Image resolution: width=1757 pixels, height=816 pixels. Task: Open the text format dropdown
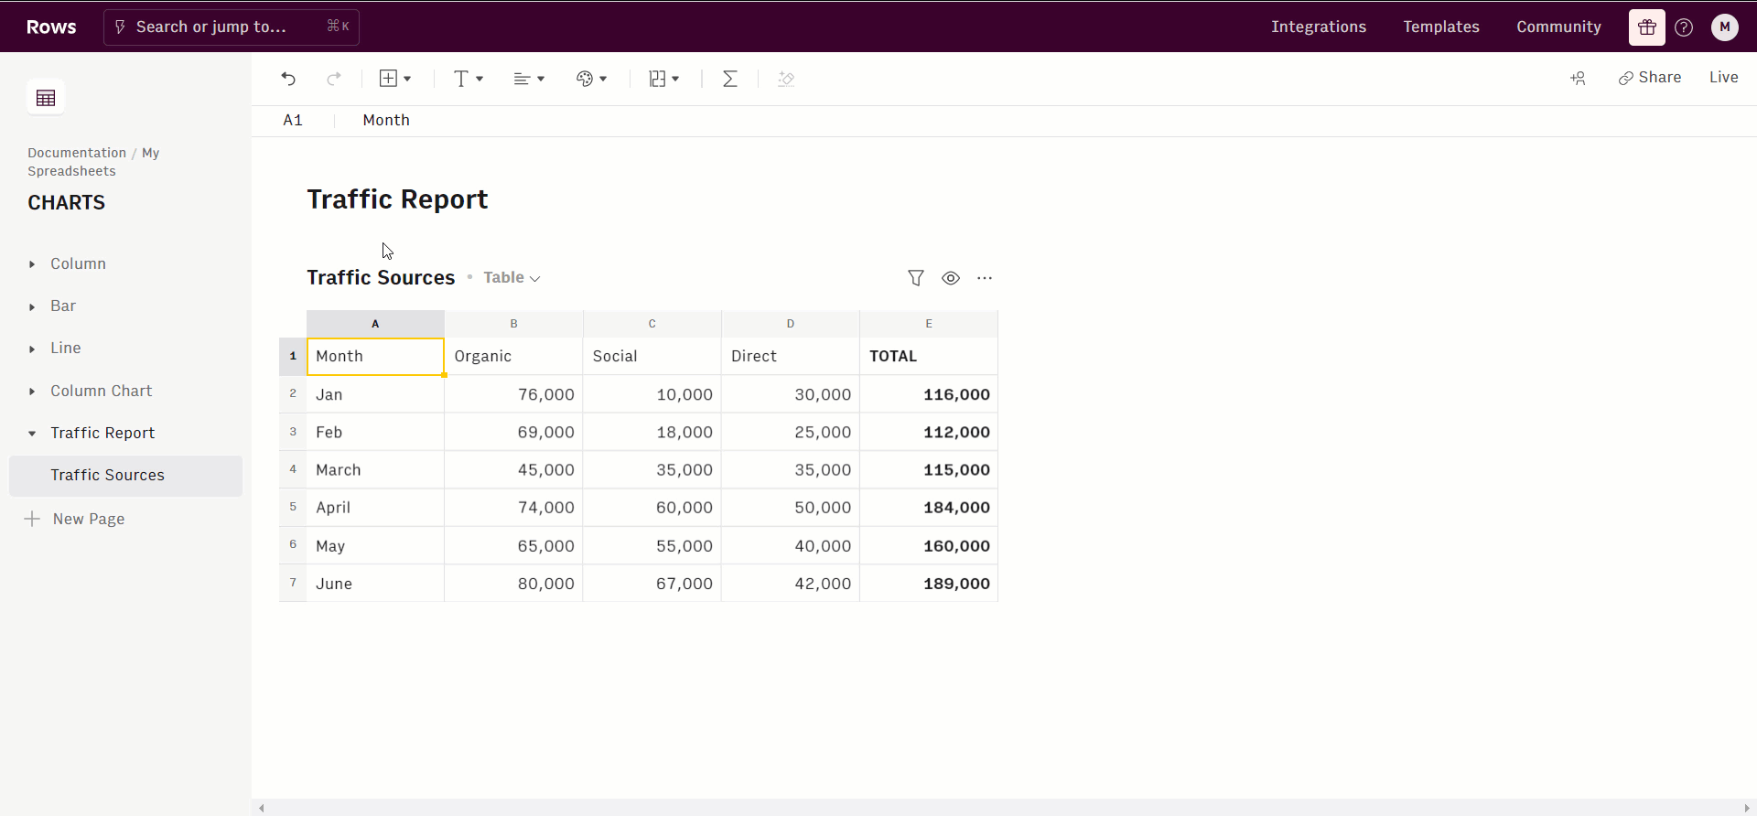(468, 79)
